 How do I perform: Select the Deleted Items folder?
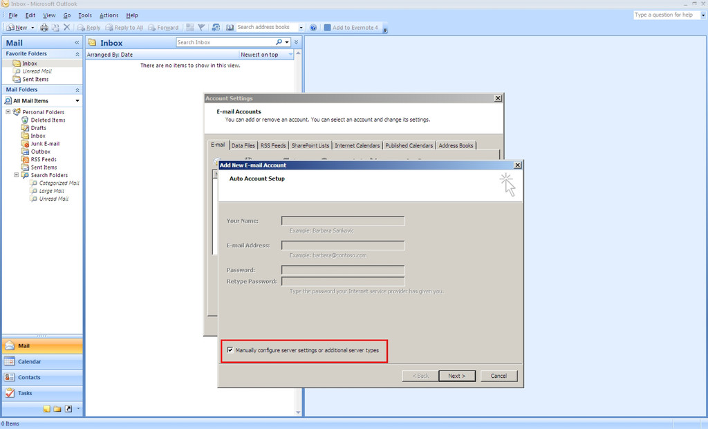click(48, 120)
